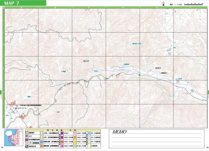Viewport: 209px width, 151px height.
Task: Click the green square marker on the map road
Action: point(140,75)
